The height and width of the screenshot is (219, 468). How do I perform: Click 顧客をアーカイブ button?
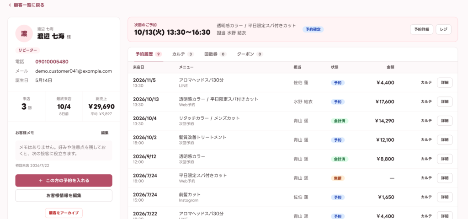tap(64, 213)
